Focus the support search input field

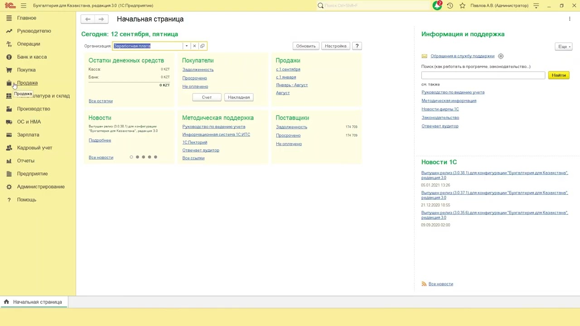[x=483, y=75]
